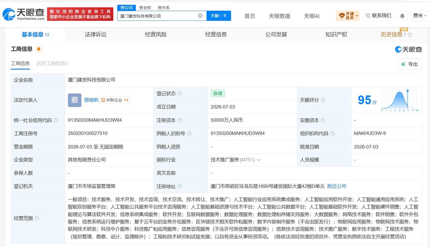
Task: Switch to the 查老板 search tab
Action: [x=145, y=8]
